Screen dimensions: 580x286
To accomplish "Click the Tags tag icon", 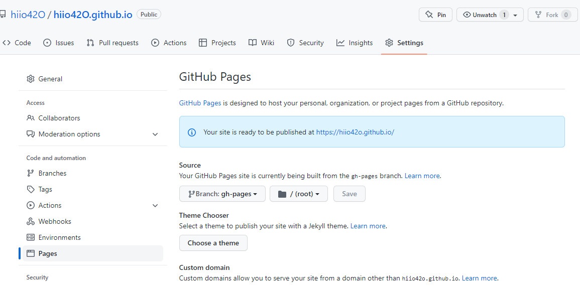I will pyautogui.click(x=30, y=189).
